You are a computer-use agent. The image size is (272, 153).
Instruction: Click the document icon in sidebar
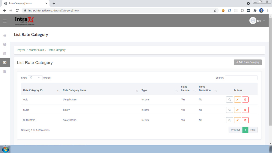coord(5,72)
